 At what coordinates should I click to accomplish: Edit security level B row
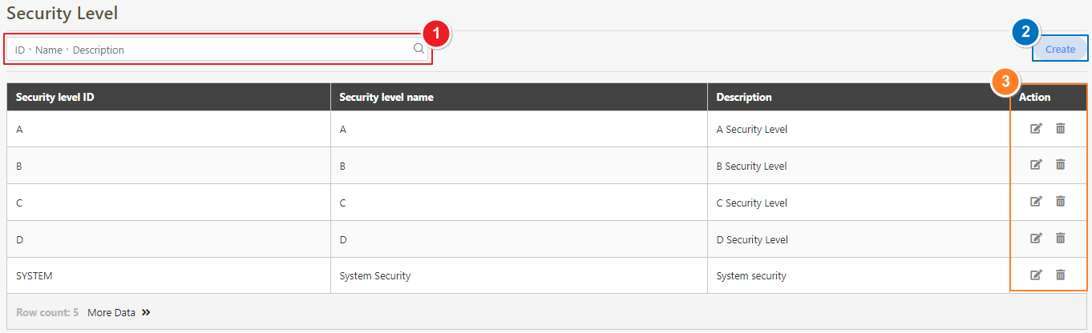[1036, 165]
